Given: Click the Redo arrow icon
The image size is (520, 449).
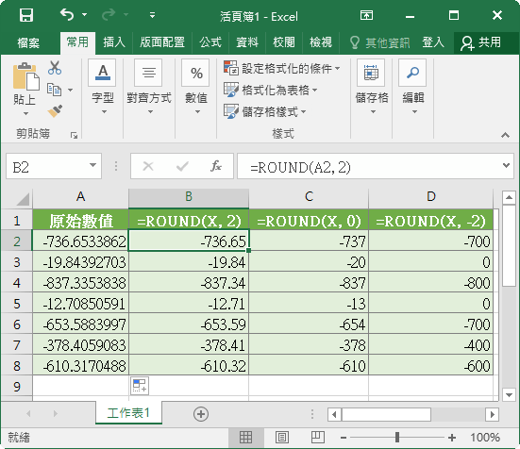Looking at the screenshot, I should (x=109, y=15).
